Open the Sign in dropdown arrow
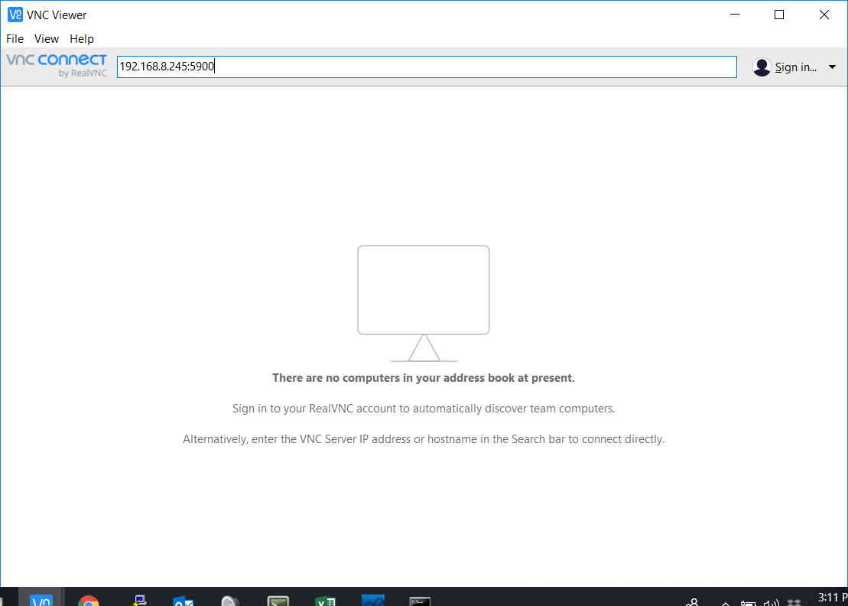The image size is (848, 606). tap(832, 67)
